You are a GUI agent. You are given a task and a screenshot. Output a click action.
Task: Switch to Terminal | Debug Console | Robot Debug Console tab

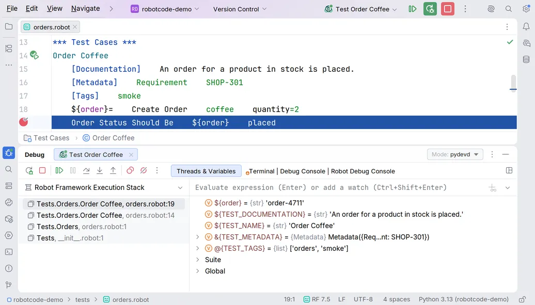point(321,171)
